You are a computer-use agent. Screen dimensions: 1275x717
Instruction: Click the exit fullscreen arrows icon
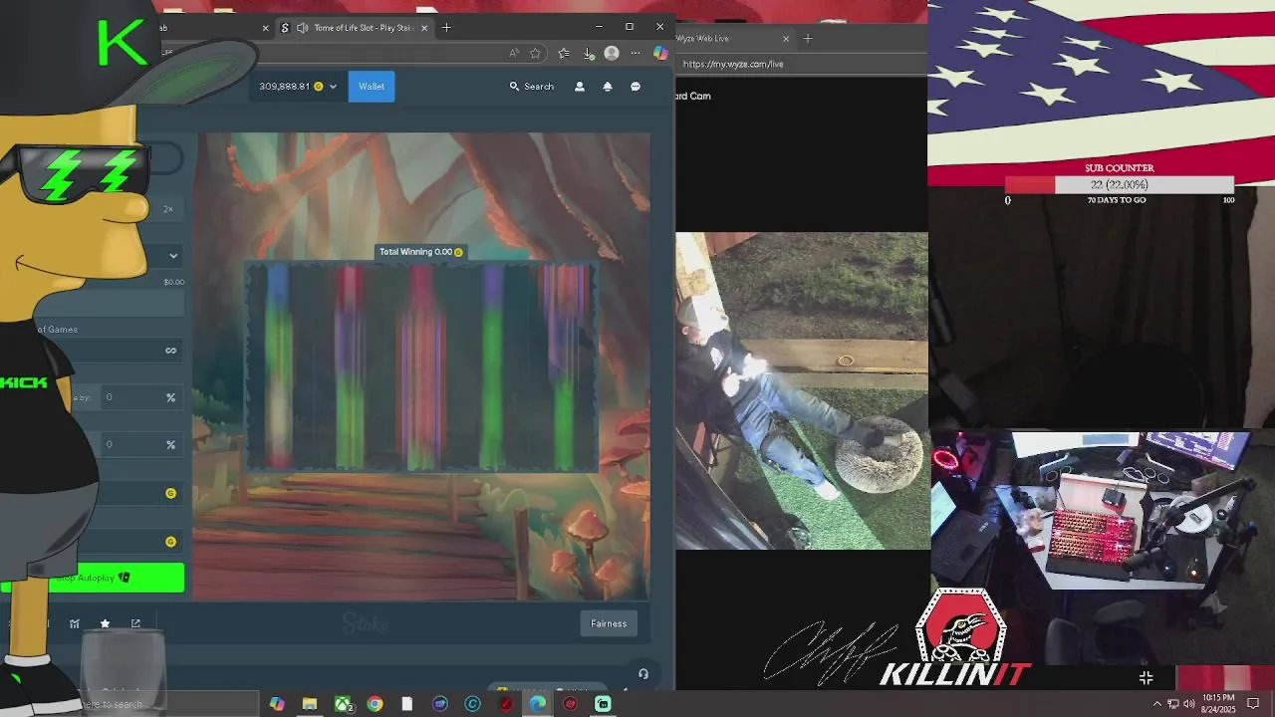[x=1146, y=678]
